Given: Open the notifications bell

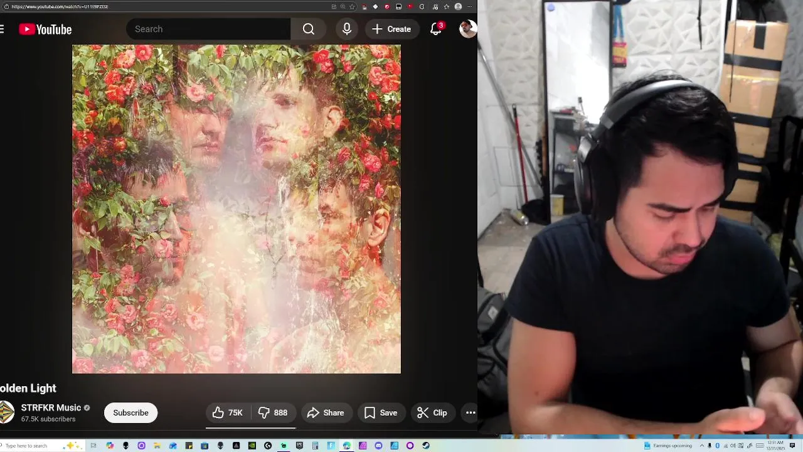Looking at the screenshot, I should (x=436, y=29).
